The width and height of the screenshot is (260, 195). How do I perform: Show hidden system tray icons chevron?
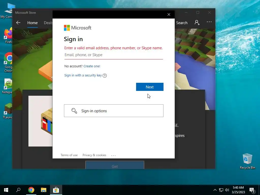[x=215, y=190]
